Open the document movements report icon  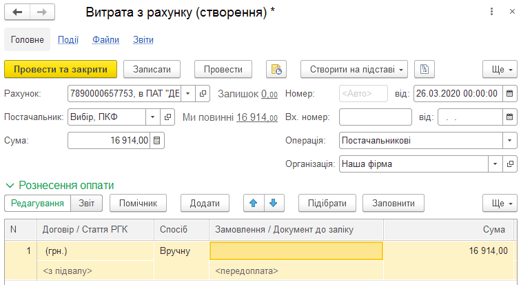pyautogui.click(x=276, y=69)
